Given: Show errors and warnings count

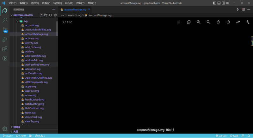Looking at the screenshot, I should tap(40, 136).
